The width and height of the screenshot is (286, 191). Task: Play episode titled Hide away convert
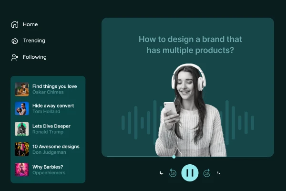[53, 106]
